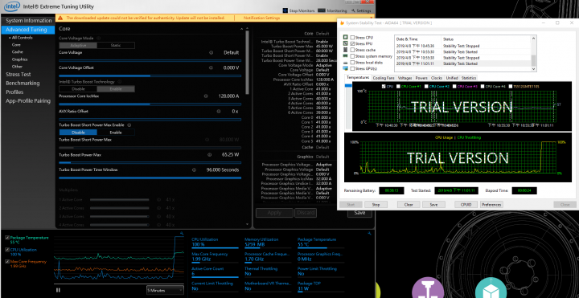
Task: Click the warning icon in the update banner
Action: pyautogui.click(x=61, y=18)
